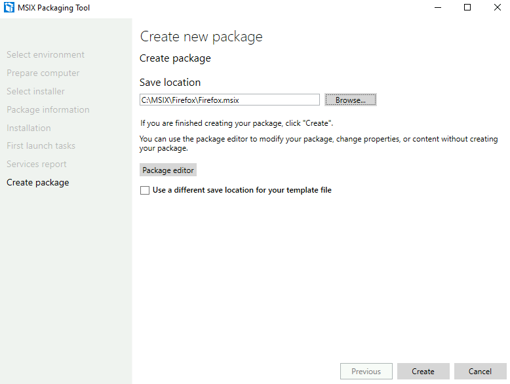
Task: Close the MSIX Packaging Tool window
Action: pyautogui.click(x=497, y=7)
